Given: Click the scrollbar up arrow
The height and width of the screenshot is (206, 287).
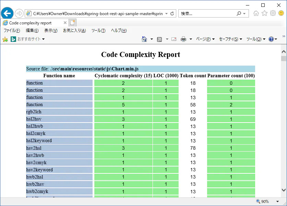Looking at the screenshot, I should point(284,52).
